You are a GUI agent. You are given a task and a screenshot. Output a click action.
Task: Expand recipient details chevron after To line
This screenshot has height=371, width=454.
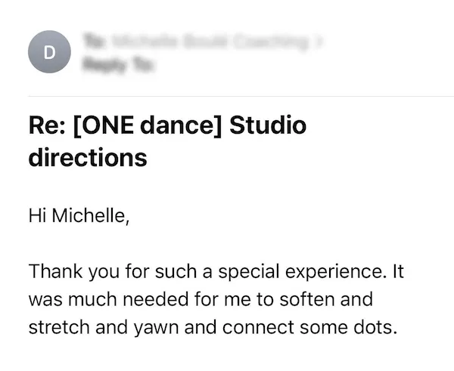click(319, 42)
